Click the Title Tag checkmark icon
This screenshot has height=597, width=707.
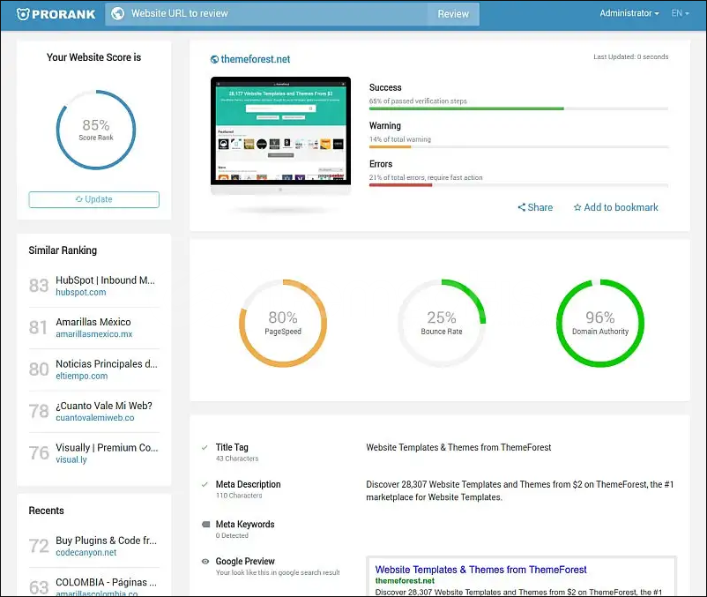pyautogui.click(x=205, y=448)
